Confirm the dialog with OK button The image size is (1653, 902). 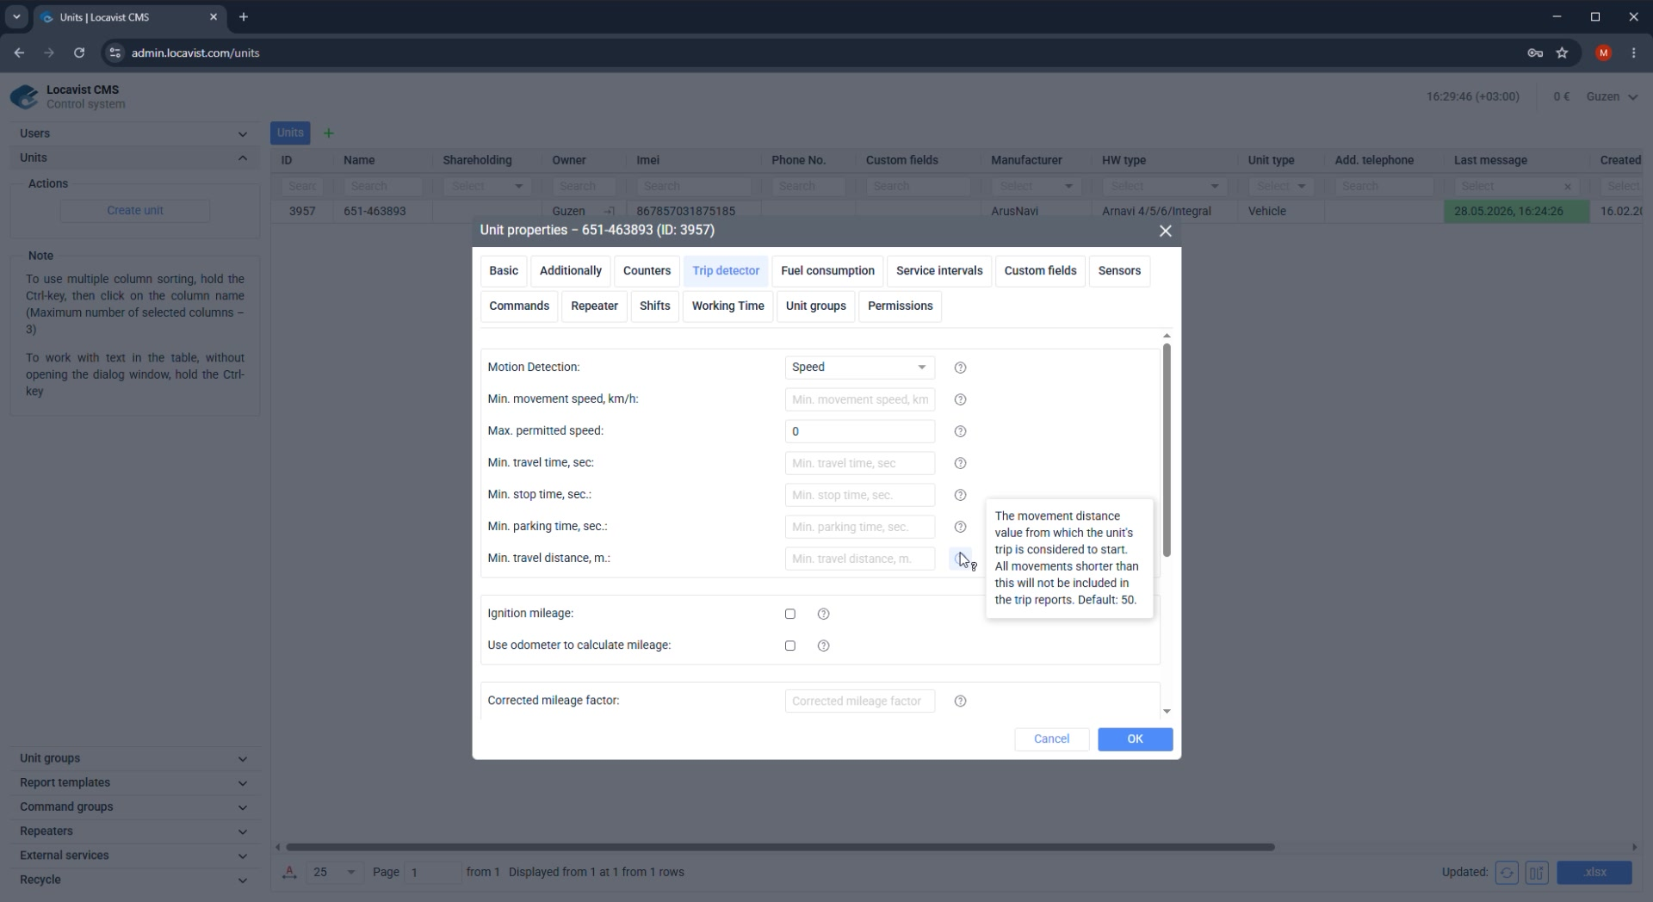click(x=1135, y=739)
